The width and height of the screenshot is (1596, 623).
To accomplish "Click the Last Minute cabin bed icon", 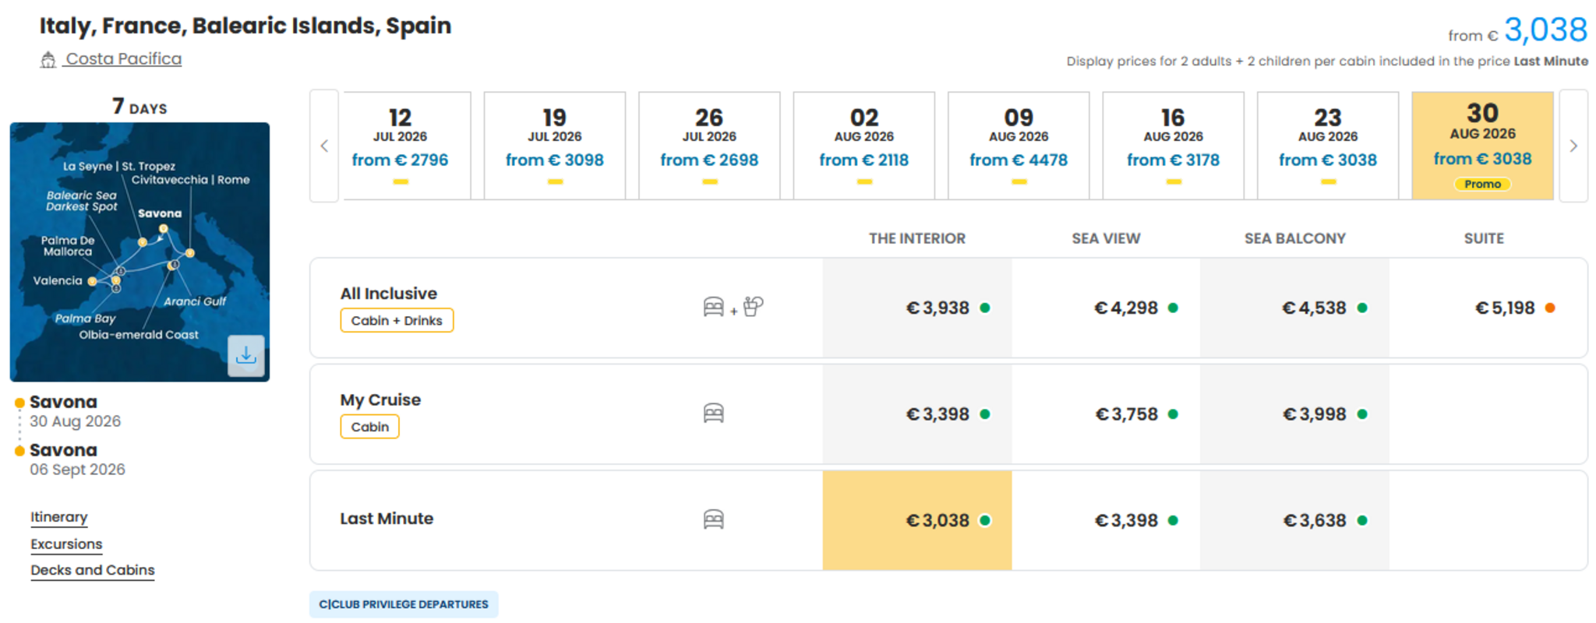I will point(713,519).
